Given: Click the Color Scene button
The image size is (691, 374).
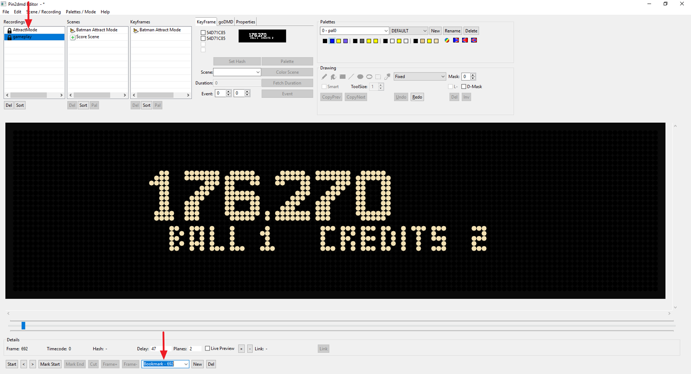Looking at the screenshot, I should (x=287, y=72).
